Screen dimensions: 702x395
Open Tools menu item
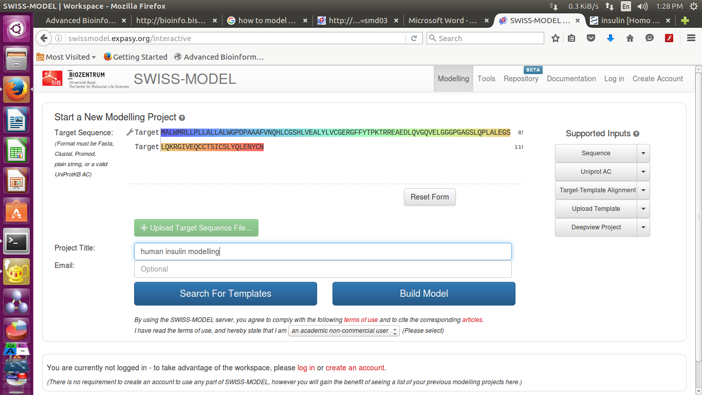(486, 79)
